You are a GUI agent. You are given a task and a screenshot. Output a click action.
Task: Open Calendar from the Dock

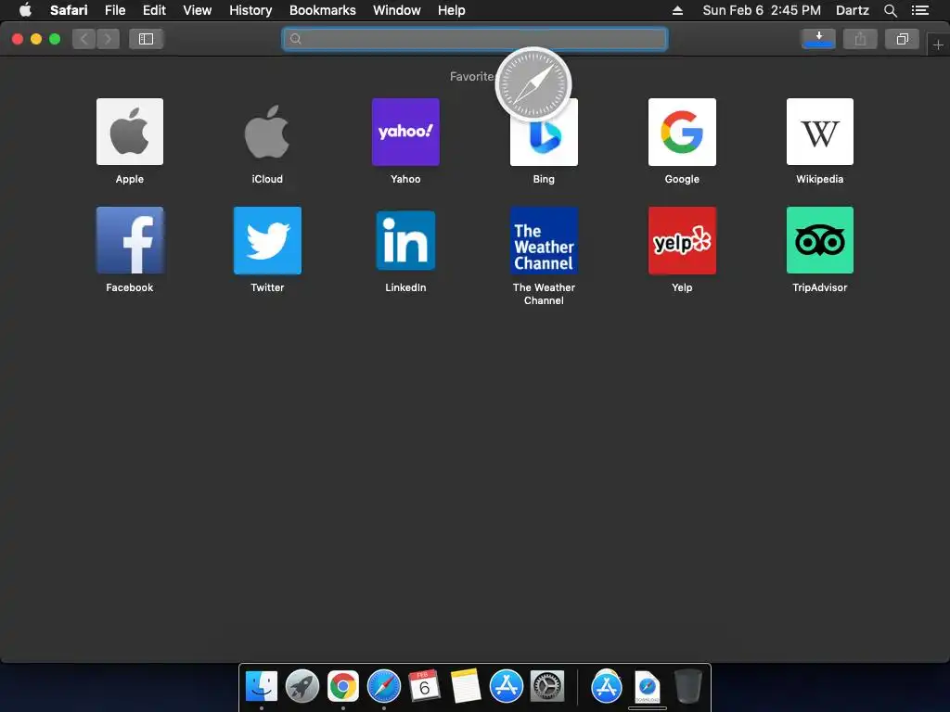pyautogui.click(x=424, y=687)
